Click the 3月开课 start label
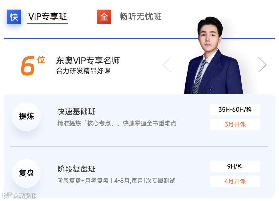Viewport: 279px width, 201px height. pos(235,124)
